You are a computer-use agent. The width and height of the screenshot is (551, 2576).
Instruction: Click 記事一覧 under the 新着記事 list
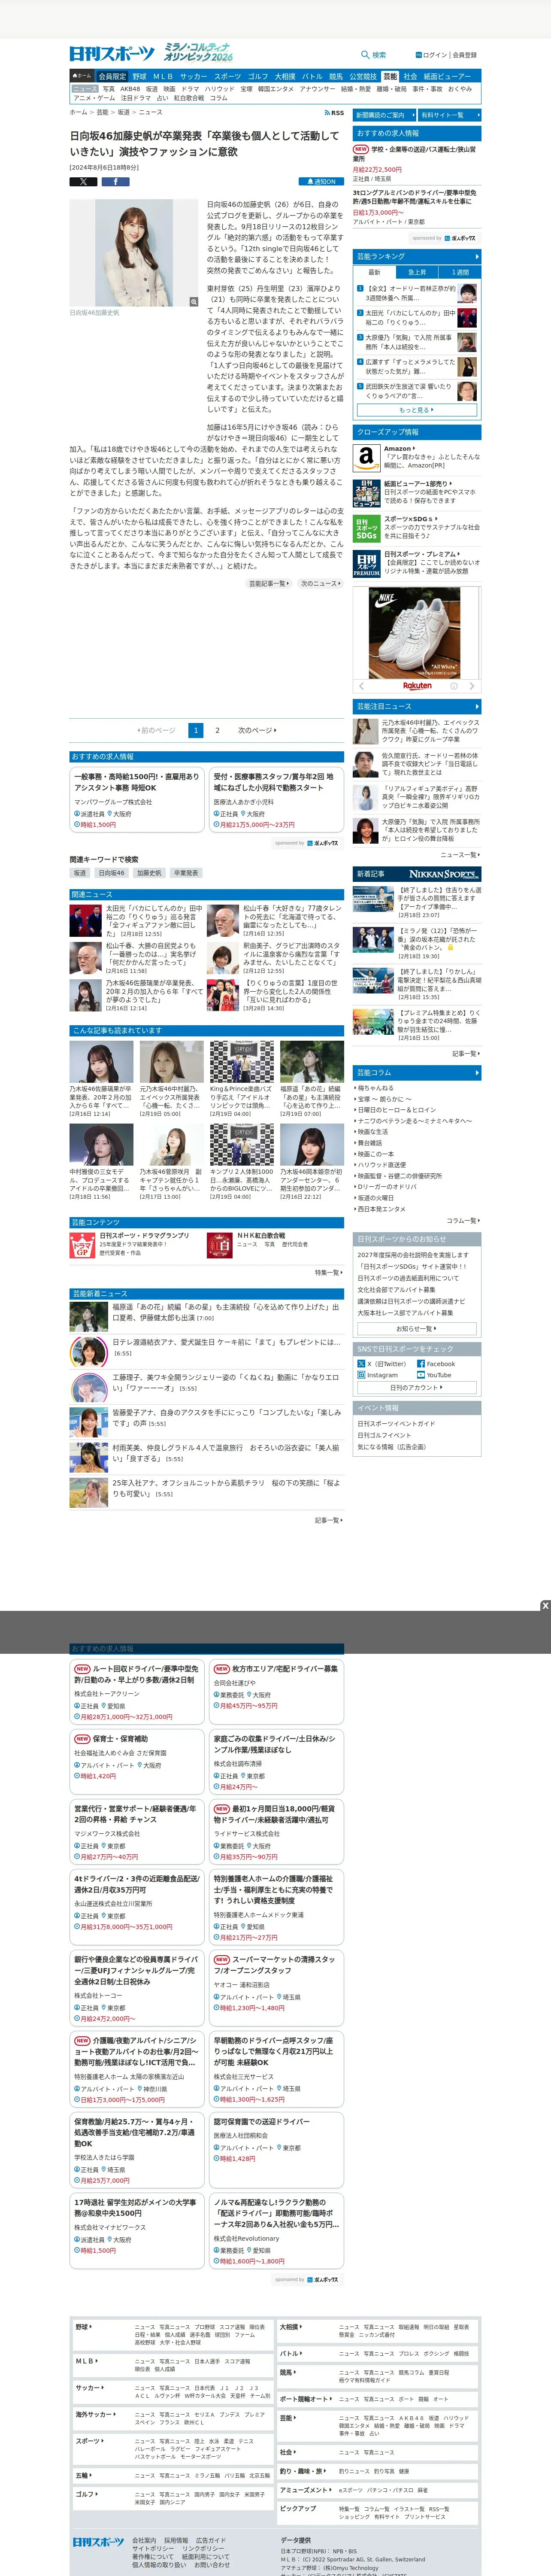(465, 1053)
